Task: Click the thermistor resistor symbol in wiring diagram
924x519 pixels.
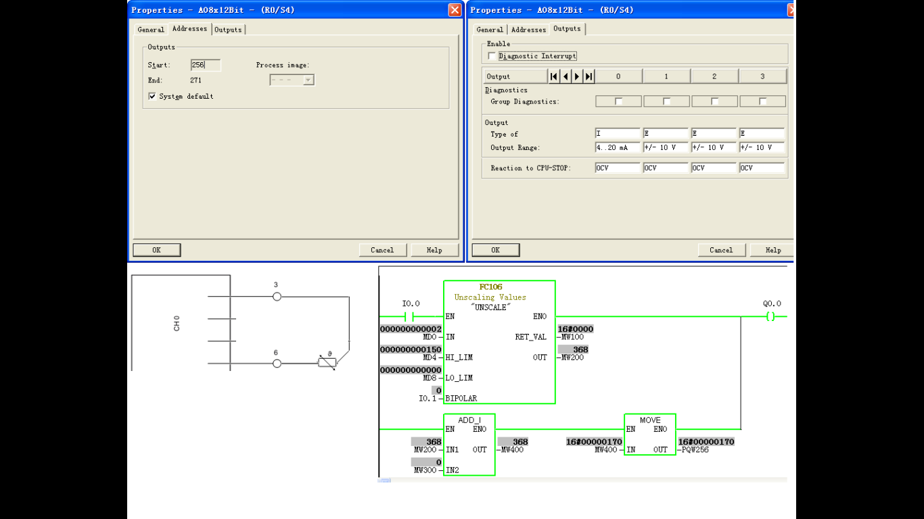Action: (327, 363)
